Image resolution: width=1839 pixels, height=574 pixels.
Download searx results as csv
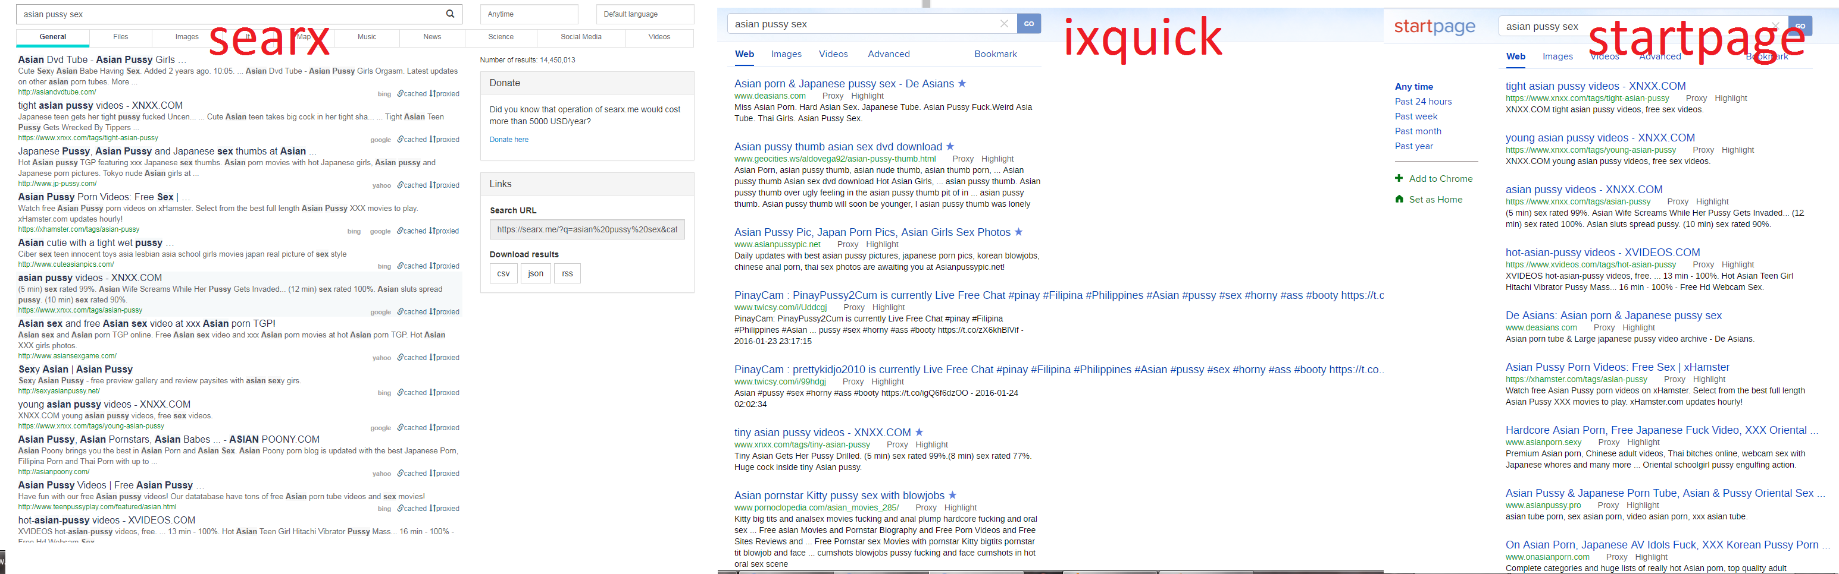[x=503, y=274]
